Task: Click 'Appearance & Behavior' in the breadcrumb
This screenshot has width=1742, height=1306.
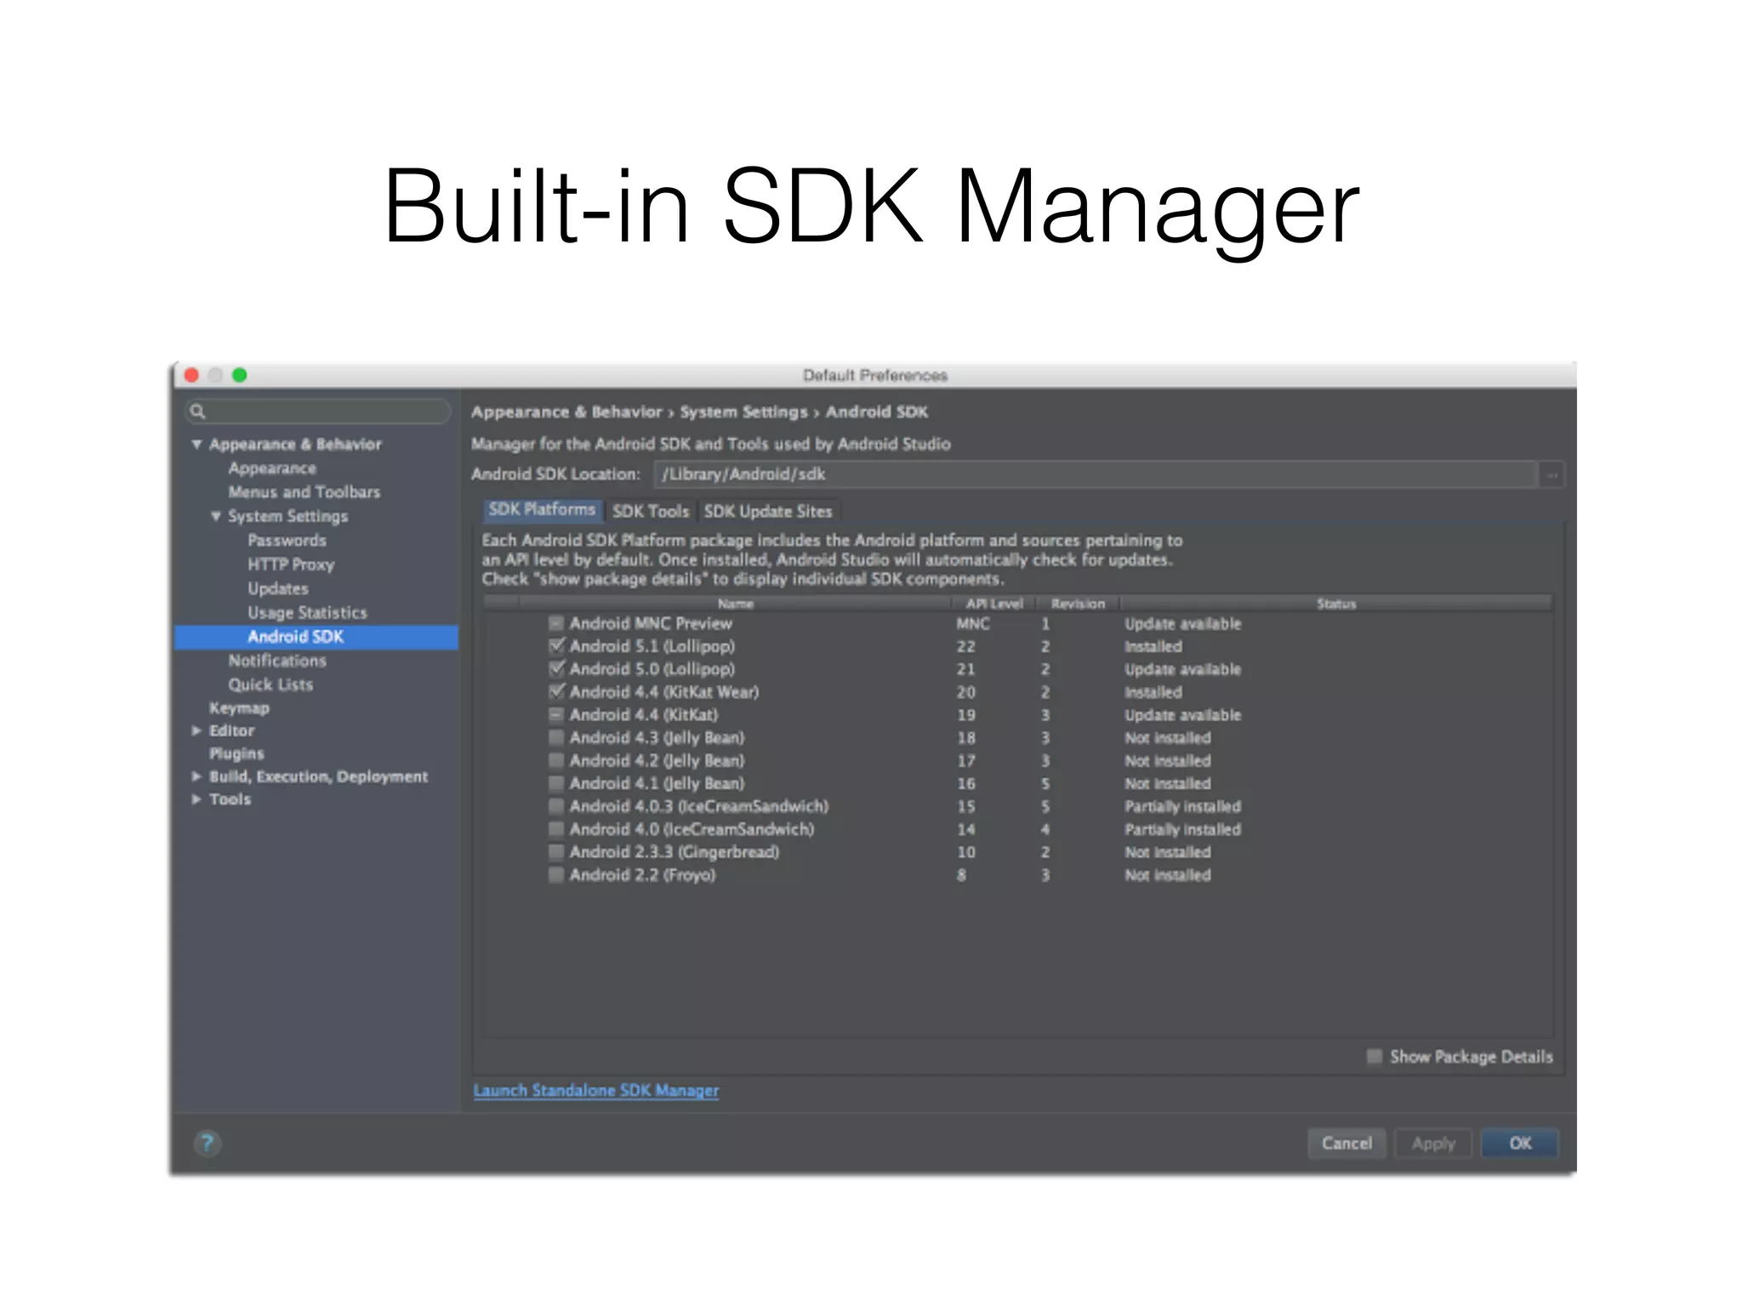Action: tap(566, 412)
